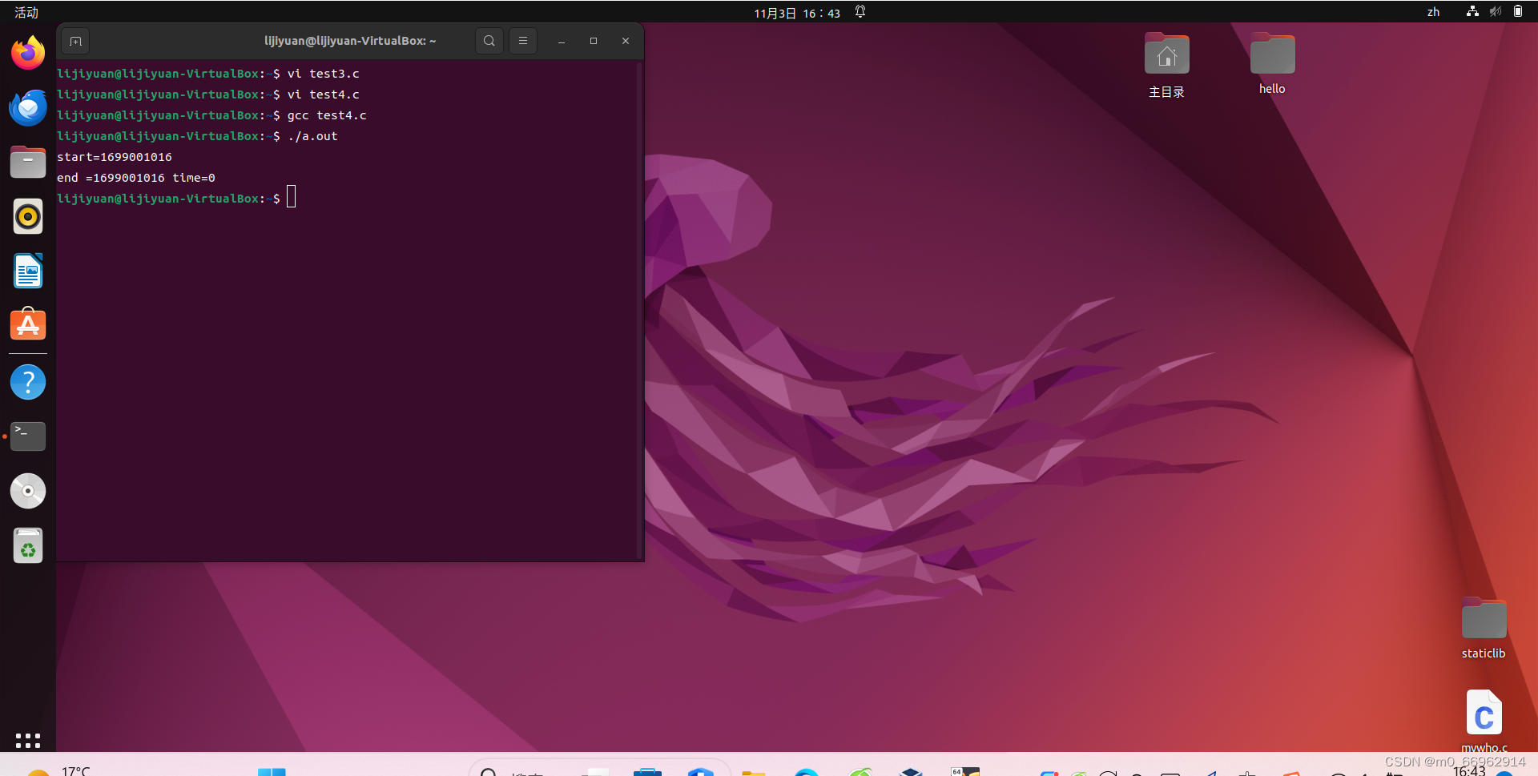Select the Terminal icon in dock

point(28,436)
